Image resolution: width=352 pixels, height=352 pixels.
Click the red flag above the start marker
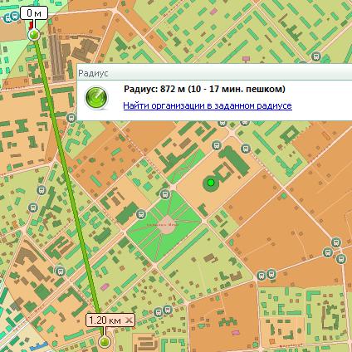pos(31,25)
